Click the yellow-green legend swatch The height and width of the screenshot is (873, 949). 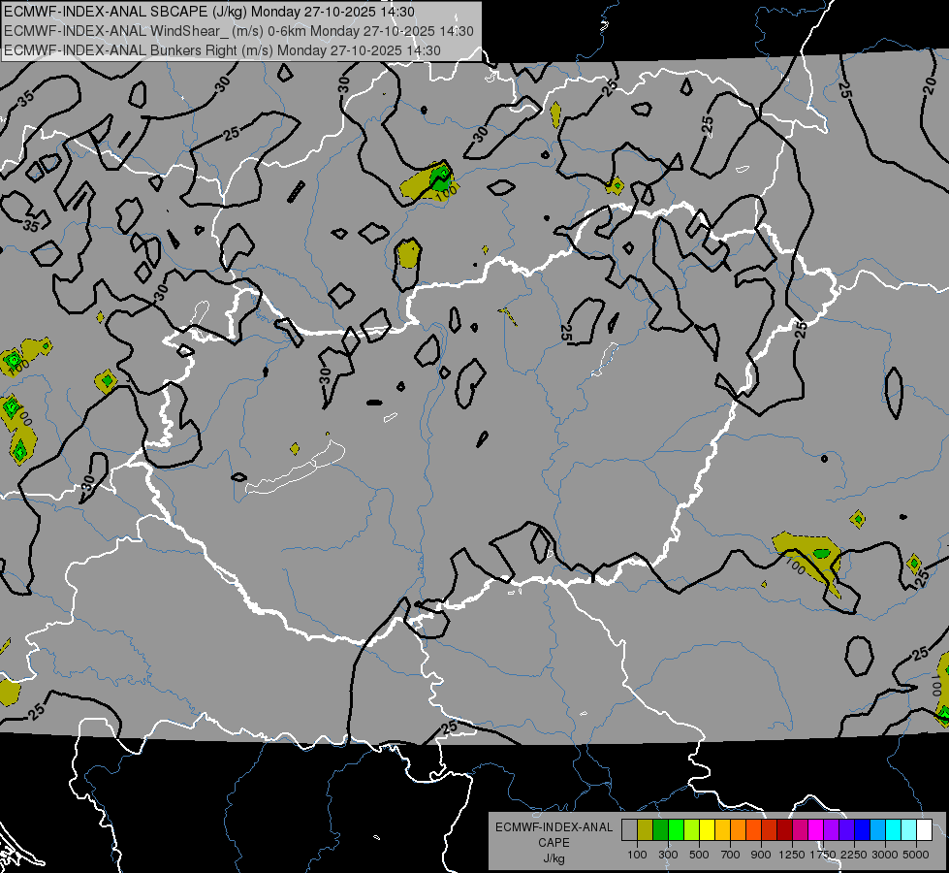pos(691,830)
